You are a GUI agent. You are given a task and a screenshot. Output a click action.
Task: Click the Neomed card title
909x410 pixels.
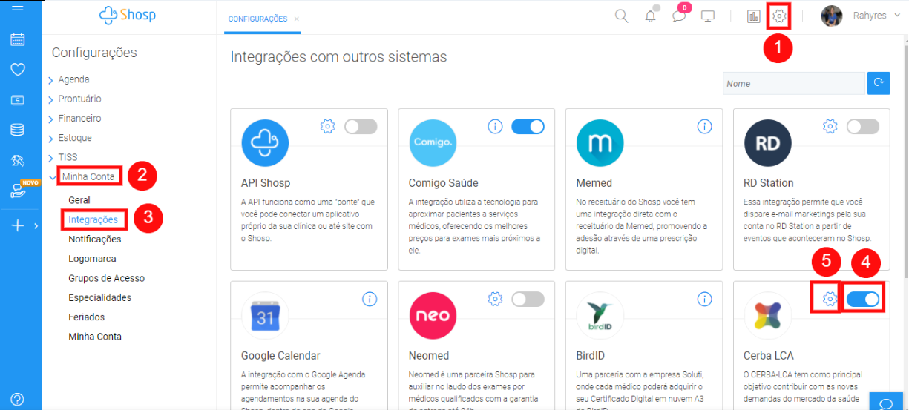[429, 356]
